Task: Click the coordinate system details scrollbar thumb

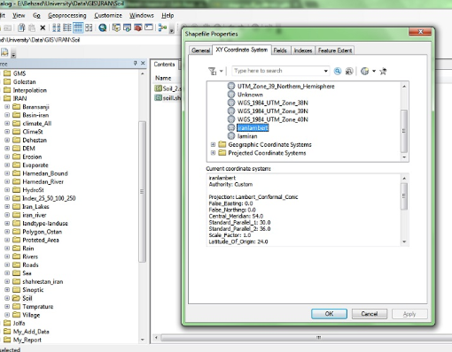Action: click(404, 196)
